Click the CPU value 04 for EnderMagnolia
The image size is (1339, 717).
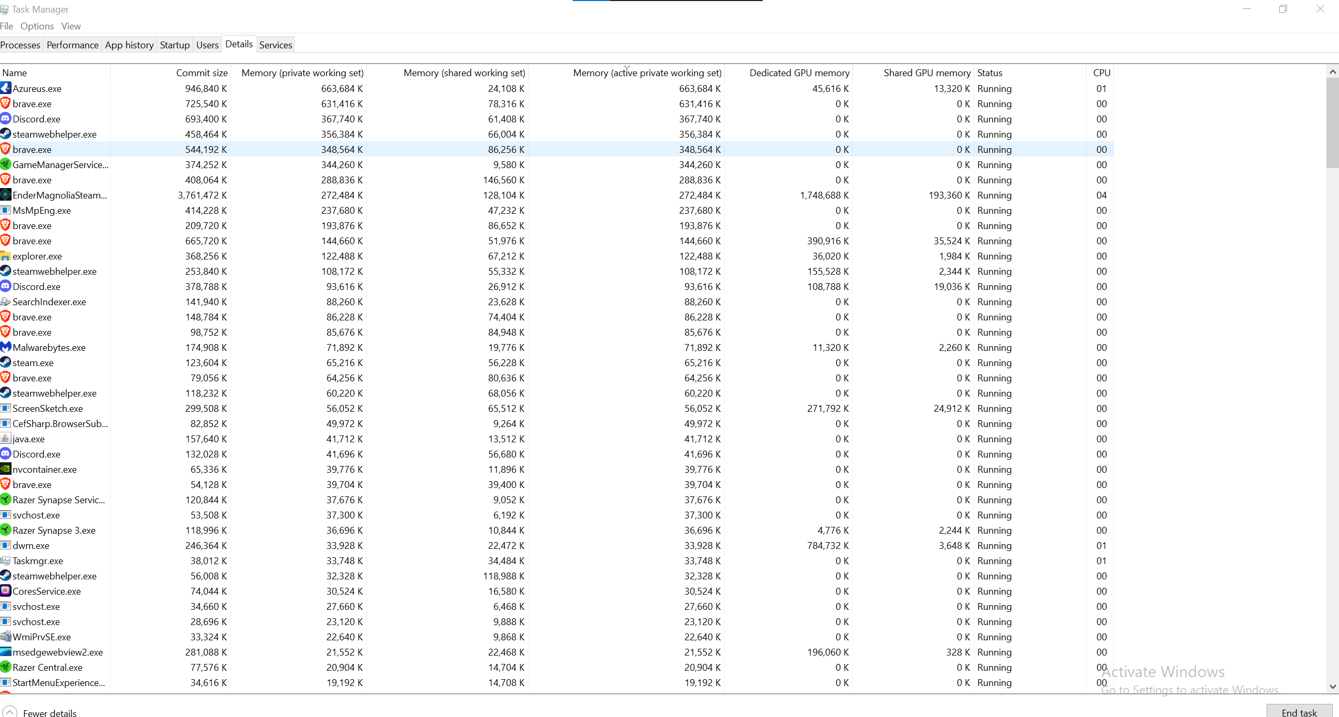point(1101,195)
